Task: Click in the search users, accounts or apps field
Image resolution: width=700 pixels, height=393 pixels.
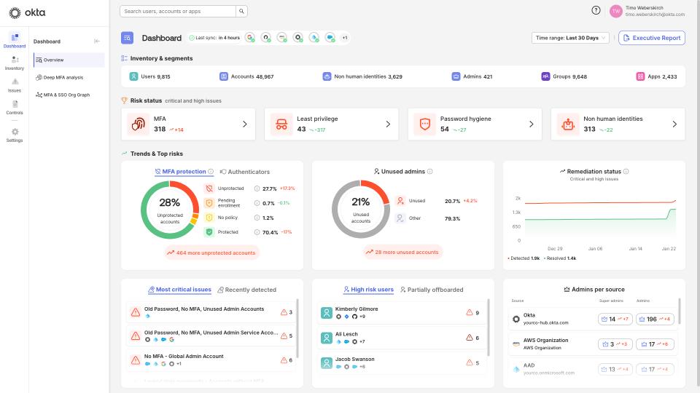Action: coord(178,11)
